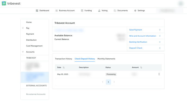Click the Banking Verification chevron arrow
The width and height of the screenshot is (187, 101).
point(160,42)
